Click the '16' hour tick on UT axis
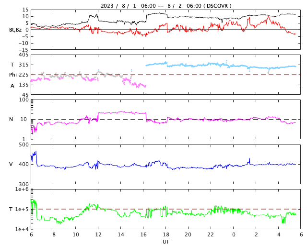 coord(143,234)
